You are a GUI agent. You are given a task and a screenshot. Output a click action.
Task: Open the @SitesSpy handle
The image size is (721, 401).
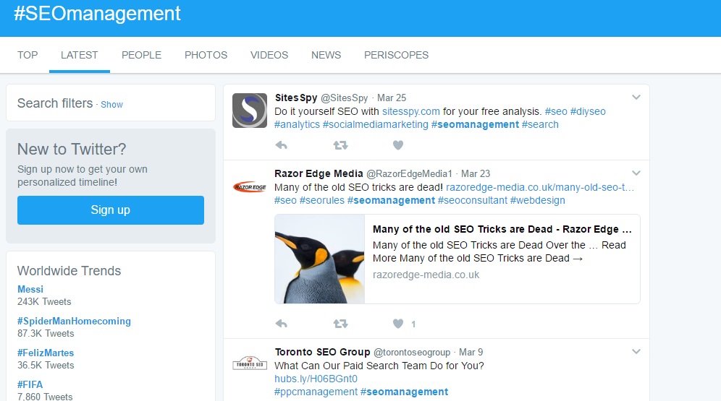pyautogui.click(x=344, y=98)
